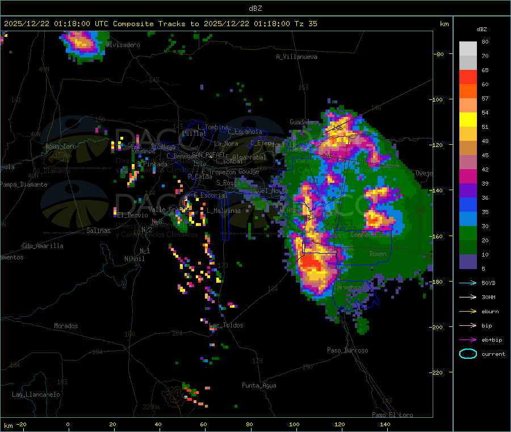This screenshot has height=432, width=511.
Task: Select the red 60-65 dBZ color swatch
Action: 468,77
